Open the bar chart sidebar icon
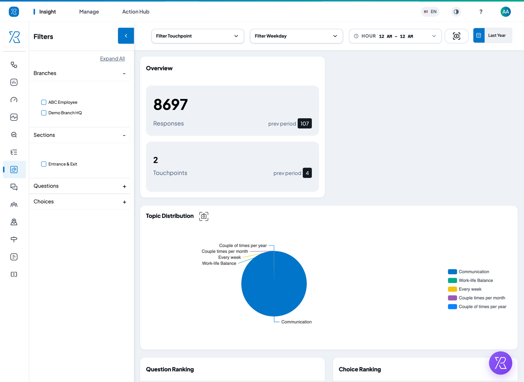This screenshot has width=524, height=382. click(x=14, y=82)
